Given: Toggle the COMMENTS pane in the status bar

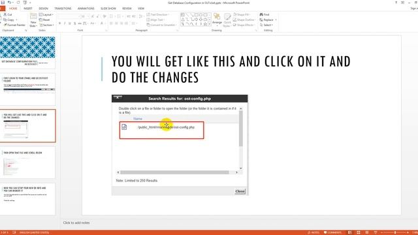Looking at the screenshot, I should point(332,232).
